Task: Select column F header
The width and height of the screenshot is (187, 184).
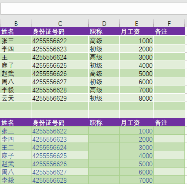Action: pos(169,23)
